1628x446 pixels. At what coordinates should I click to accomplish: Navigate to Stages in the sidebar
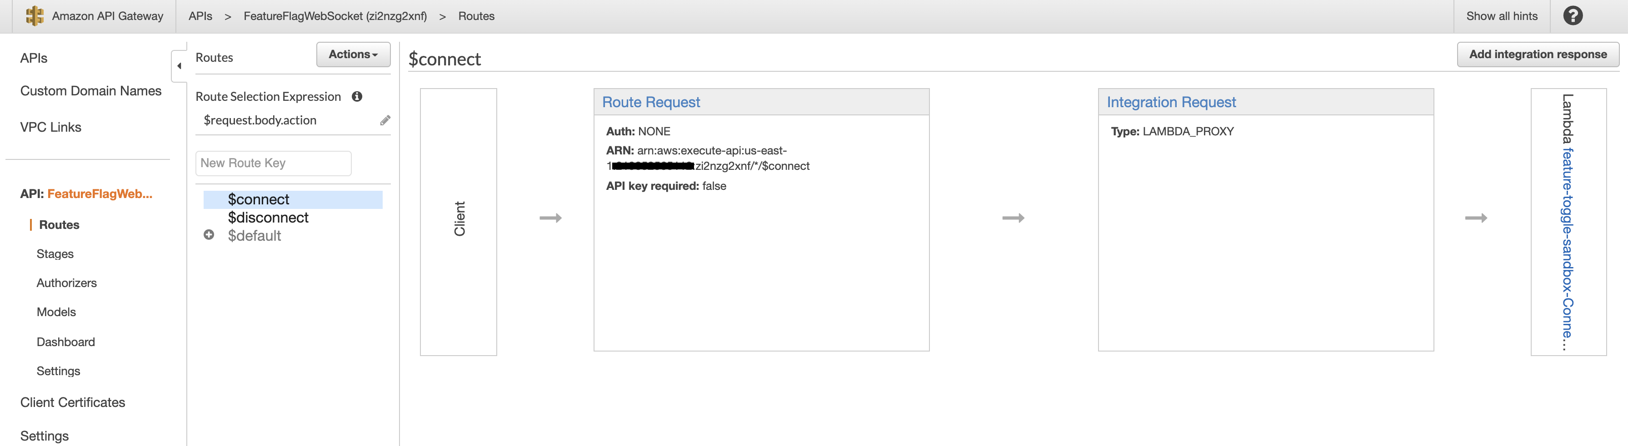pos(55,253)
